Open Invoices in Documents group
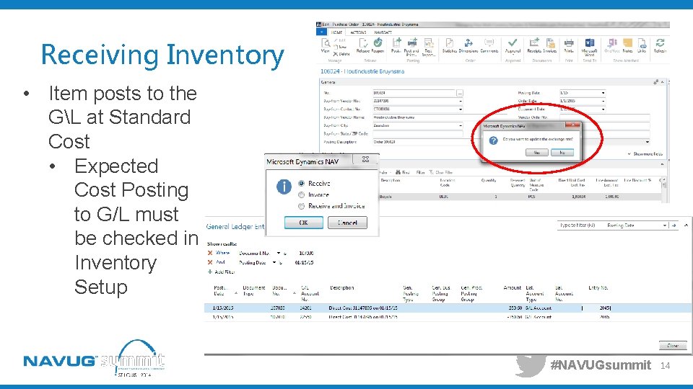This screenshot has height=389, width=693. tap(550, 45)
